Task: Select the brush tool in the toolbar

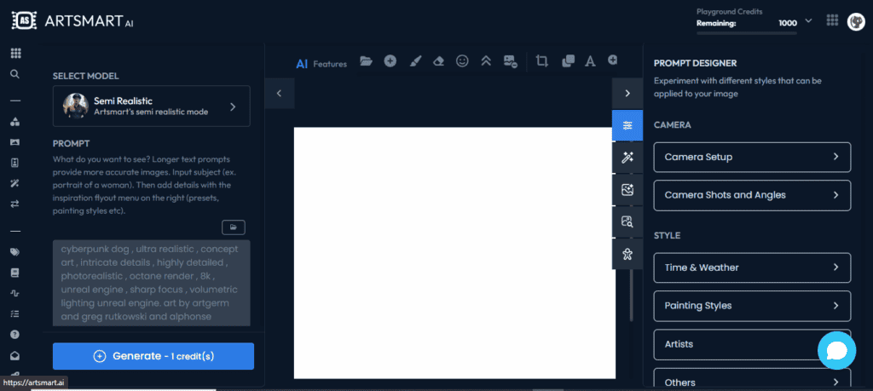Action: click(x=415, y=61)
